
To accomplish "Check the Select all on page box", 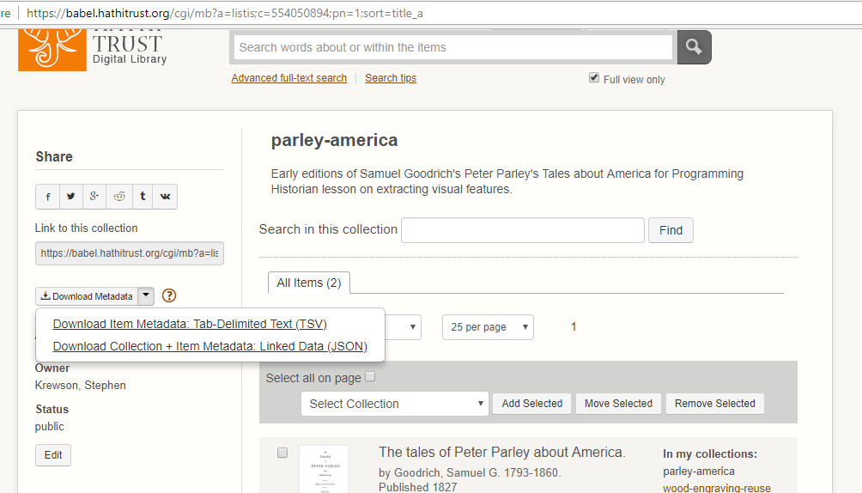I will click(370, 377).
